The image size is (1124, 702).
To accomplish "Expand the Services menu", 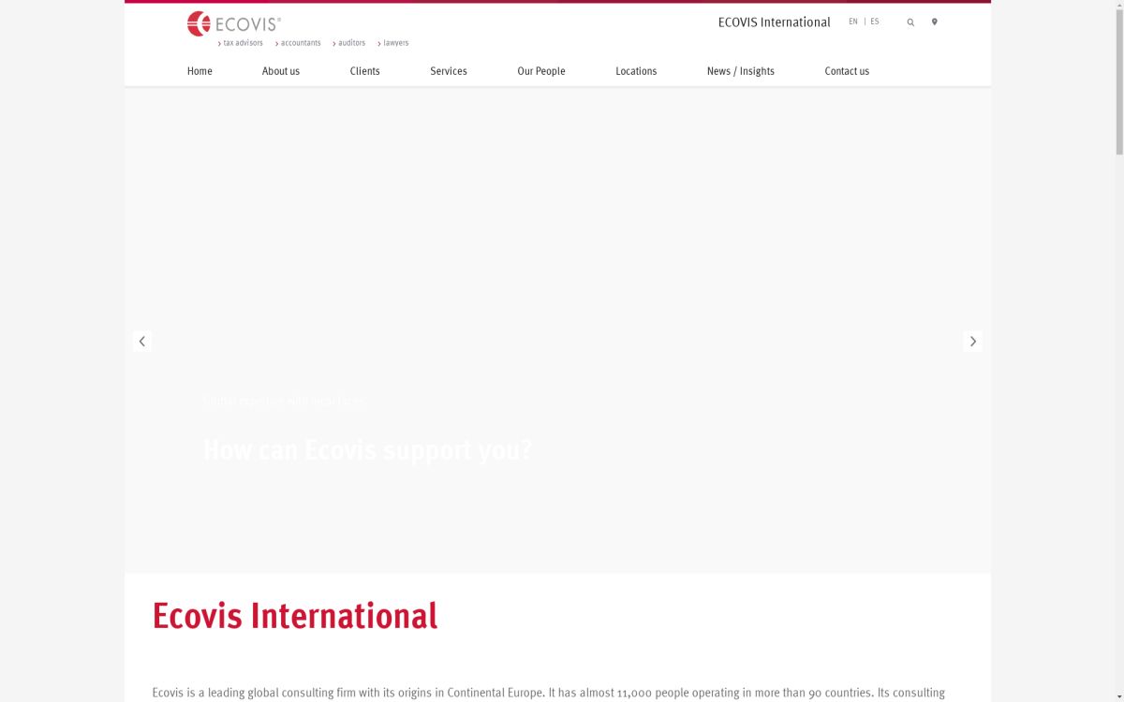I will point(448,71).
